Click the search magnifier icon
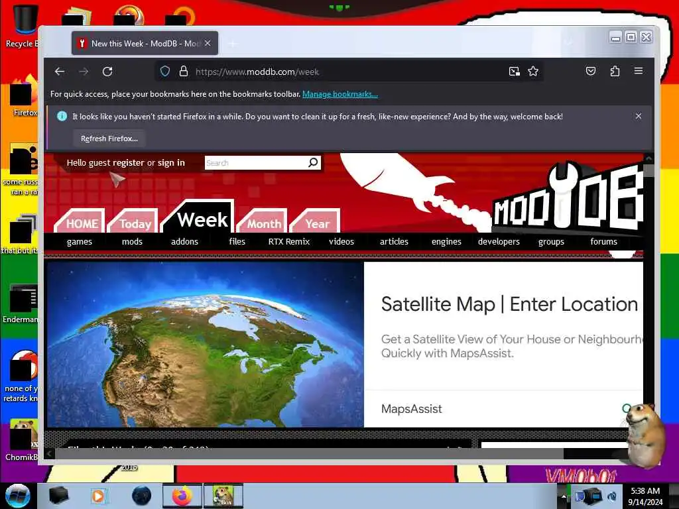The height and width of the screenshot is (509, 679). point(313,162)
